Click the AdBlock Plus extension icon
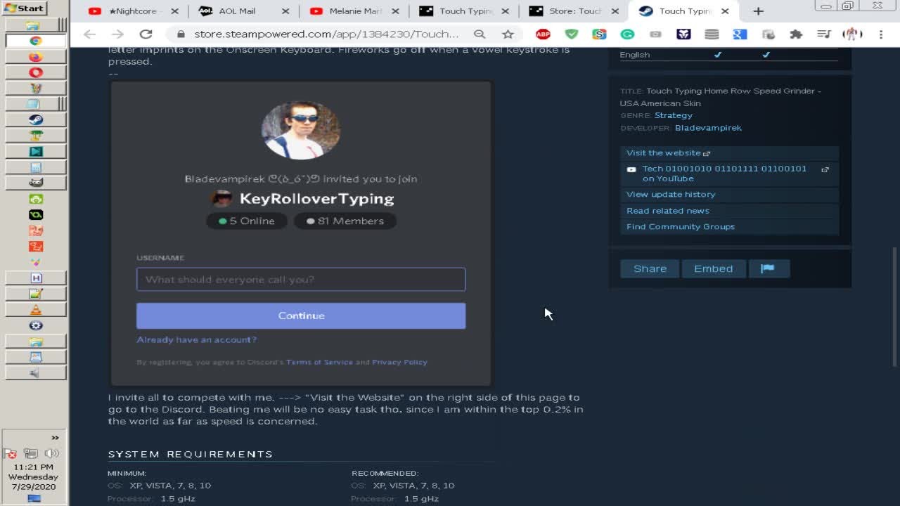This screenshot has height=506, width=900. 543,34
